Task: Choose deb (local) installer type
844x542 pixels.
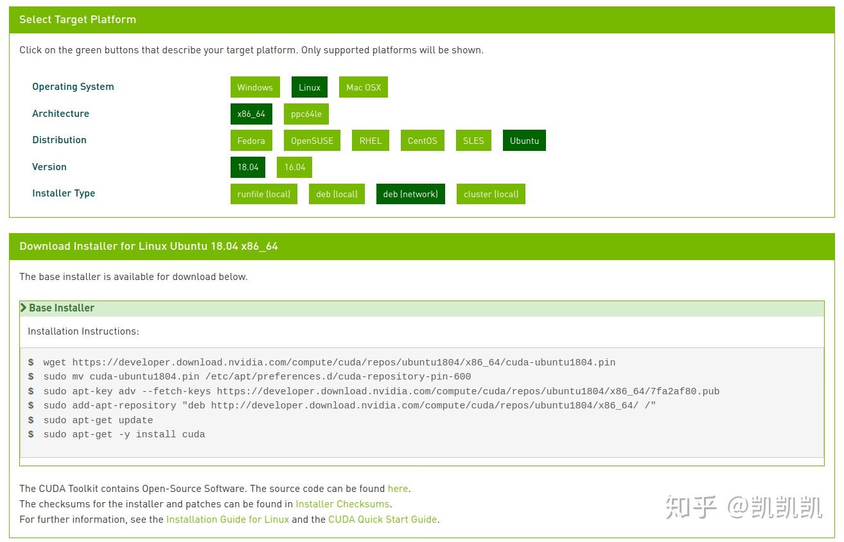Action: (x=337, y=194)
